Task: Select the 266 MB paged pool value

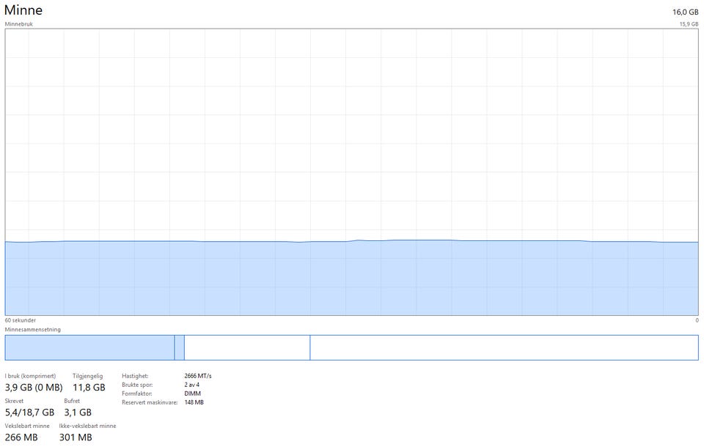Action: [21, 437]
